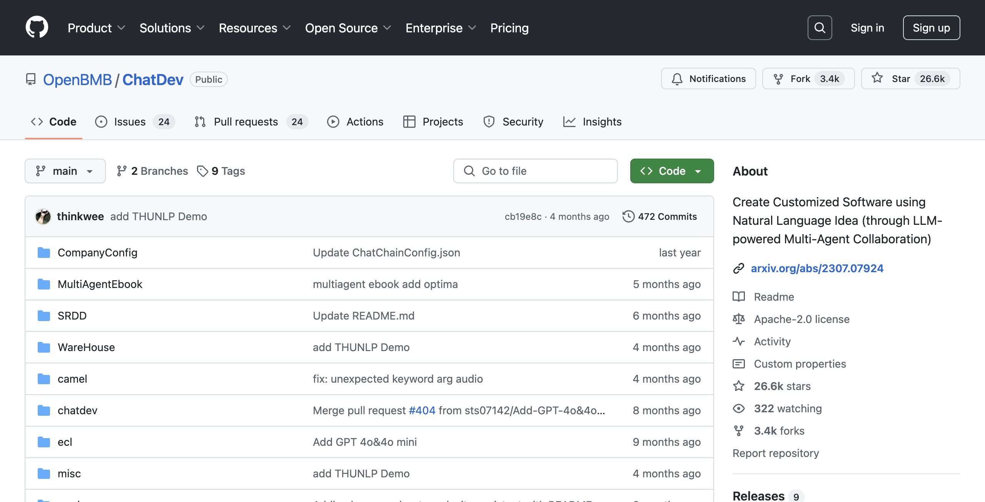Click the chatdev folder icon
985x502 pixels.
pyautogui.click(x=44, y=410)
